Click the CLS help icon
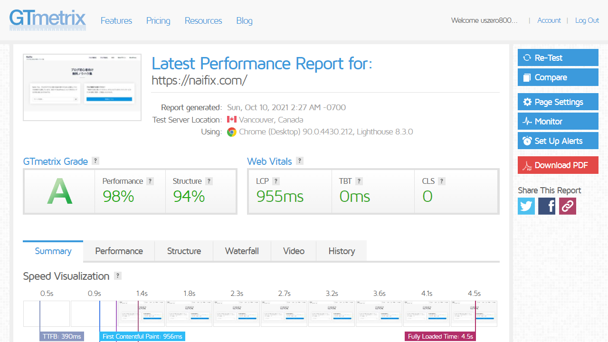The width and height of the screenshot is (608, 342). [x=442, y=181]
